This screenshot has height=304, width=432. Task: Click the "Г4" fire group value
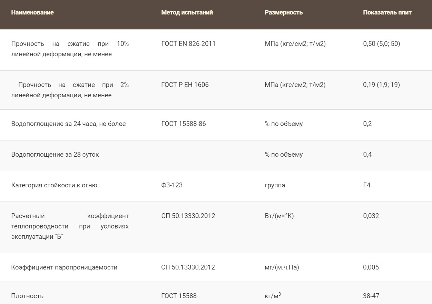click(366, 185)
